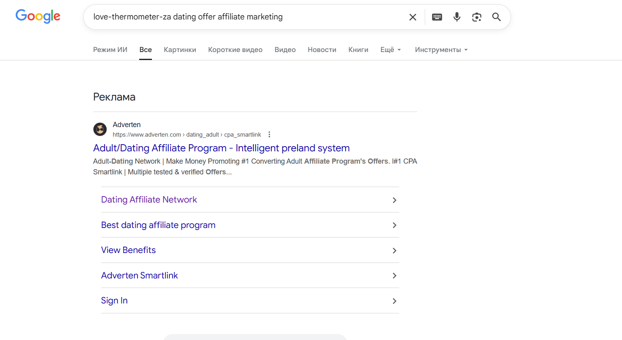Go to the Книги tab

tap(358, 50)
